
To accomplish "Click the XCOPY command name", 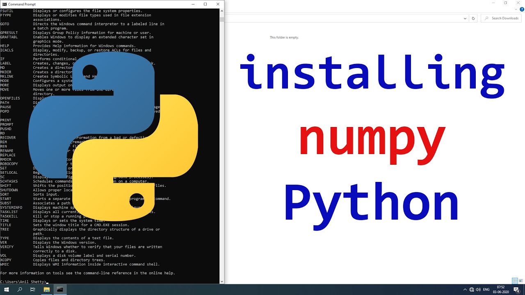I will pos(6,260).
